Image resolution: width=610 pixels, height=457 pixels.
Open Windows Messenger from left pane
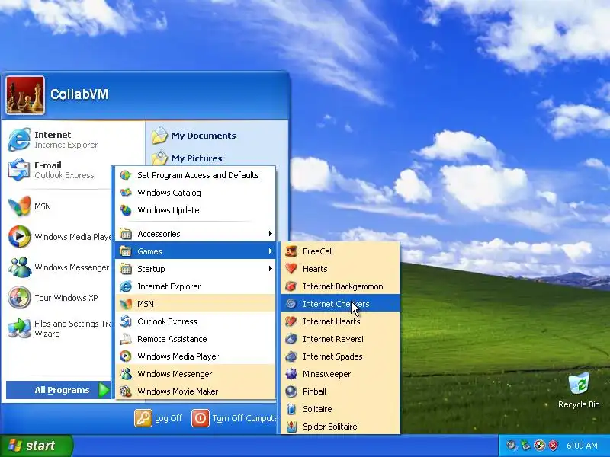[x=59, y=267]
